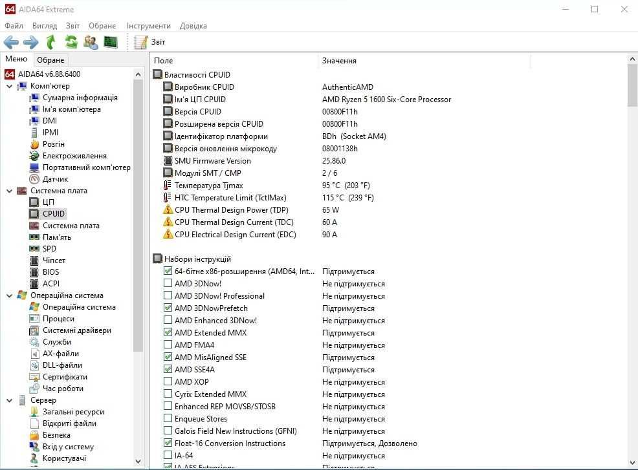Toggle AMD 3DNow! Professional checkbox
Image resolution: width=638 pixels, height=470 pixels.
pos(168,295)
